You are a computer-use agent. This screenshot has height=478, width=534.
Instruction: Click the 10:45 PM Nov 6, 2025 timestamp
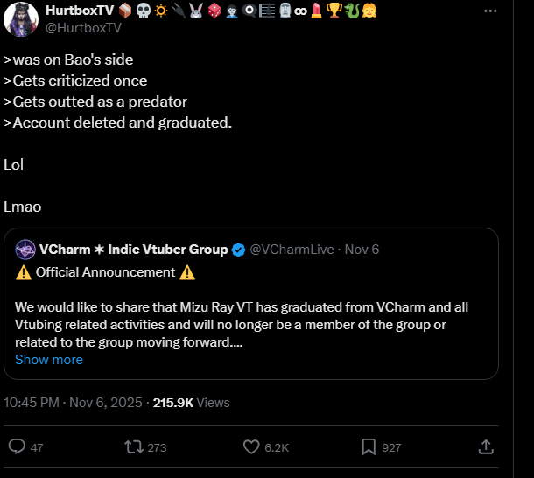(74, 403)
